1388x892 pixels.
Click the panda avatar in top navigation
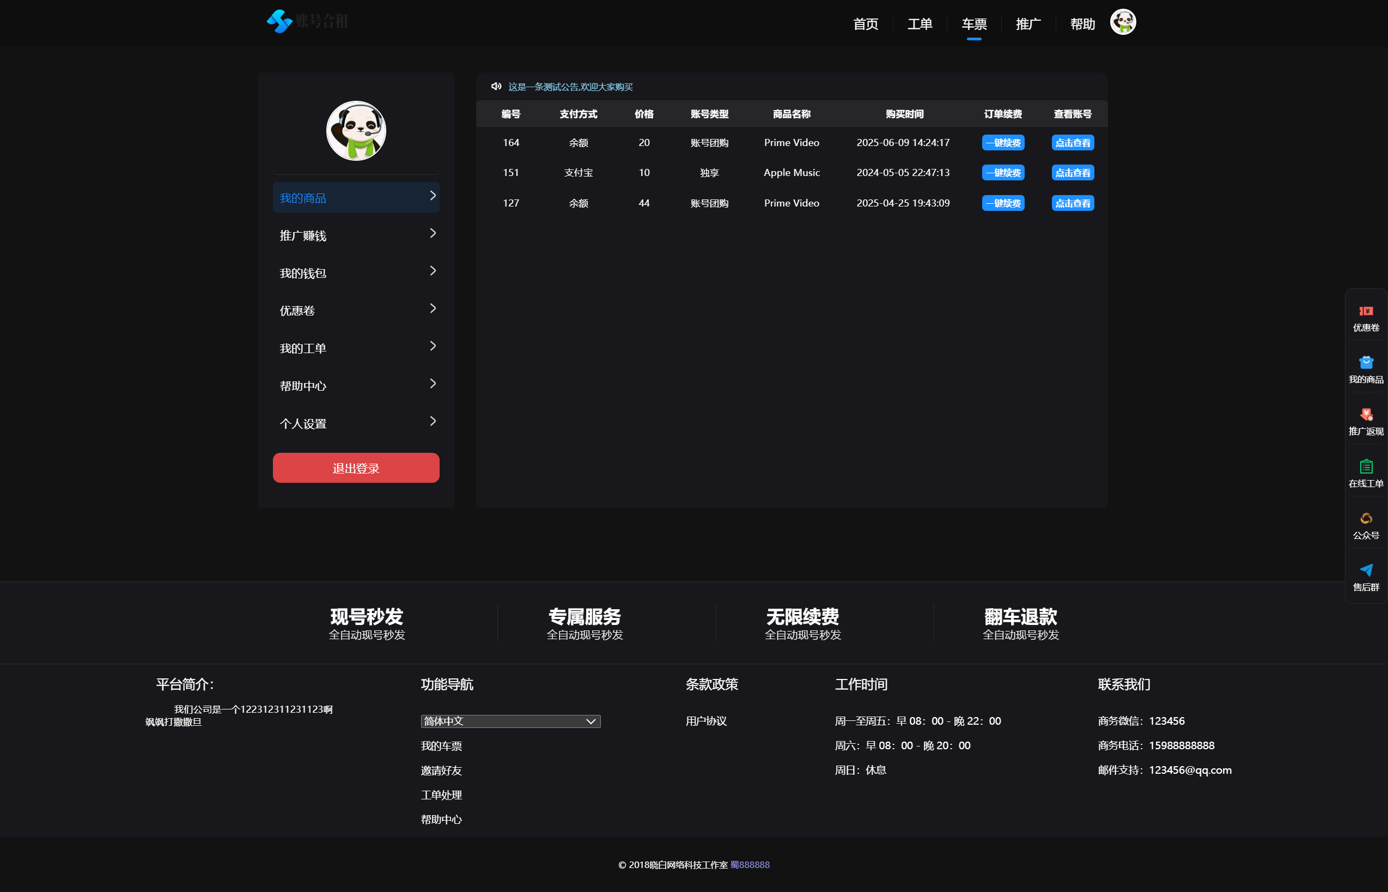[x=1122, y=22]
